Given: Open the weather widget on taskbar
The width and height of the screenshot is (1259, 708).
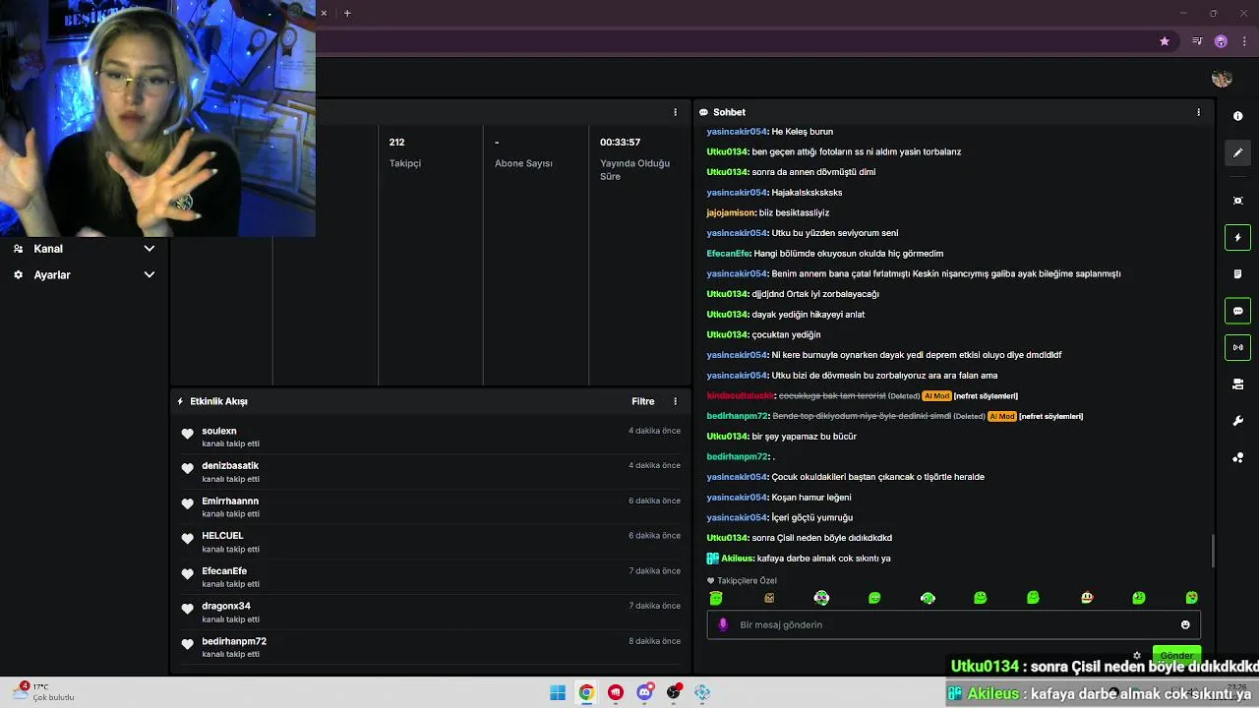Looking at the screenshot, I should pyautogui.click(x=44, y=692).
